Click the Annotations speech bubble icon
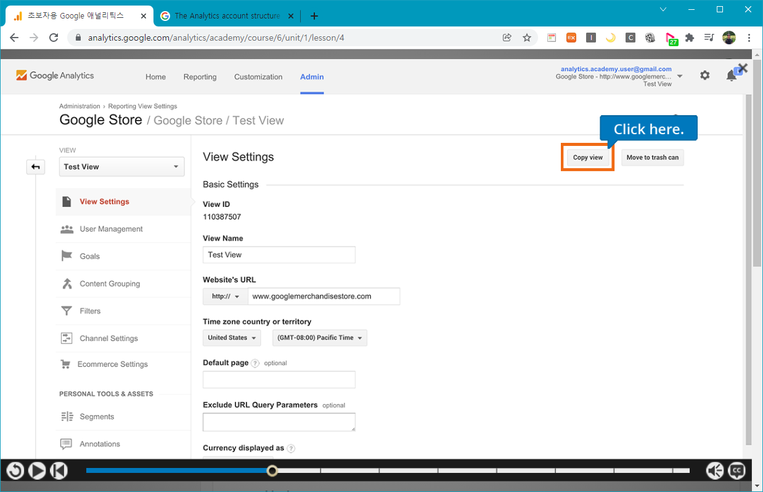The image size is (763, 492). [x=67, y=444]
